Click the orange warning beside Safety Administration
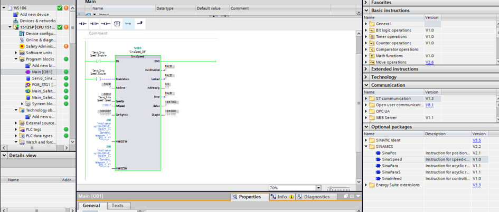The image size is (499, 212). (x=66, y=46)
